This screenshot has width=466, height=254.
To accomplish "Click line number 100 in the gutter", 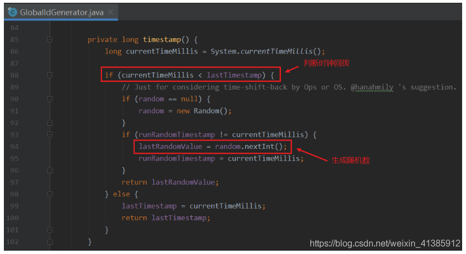I will tap(13, 218).
